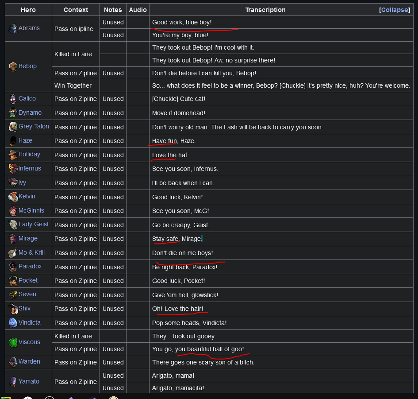
Task: Click the Bebop hero portrait icon
Action: 13,66
